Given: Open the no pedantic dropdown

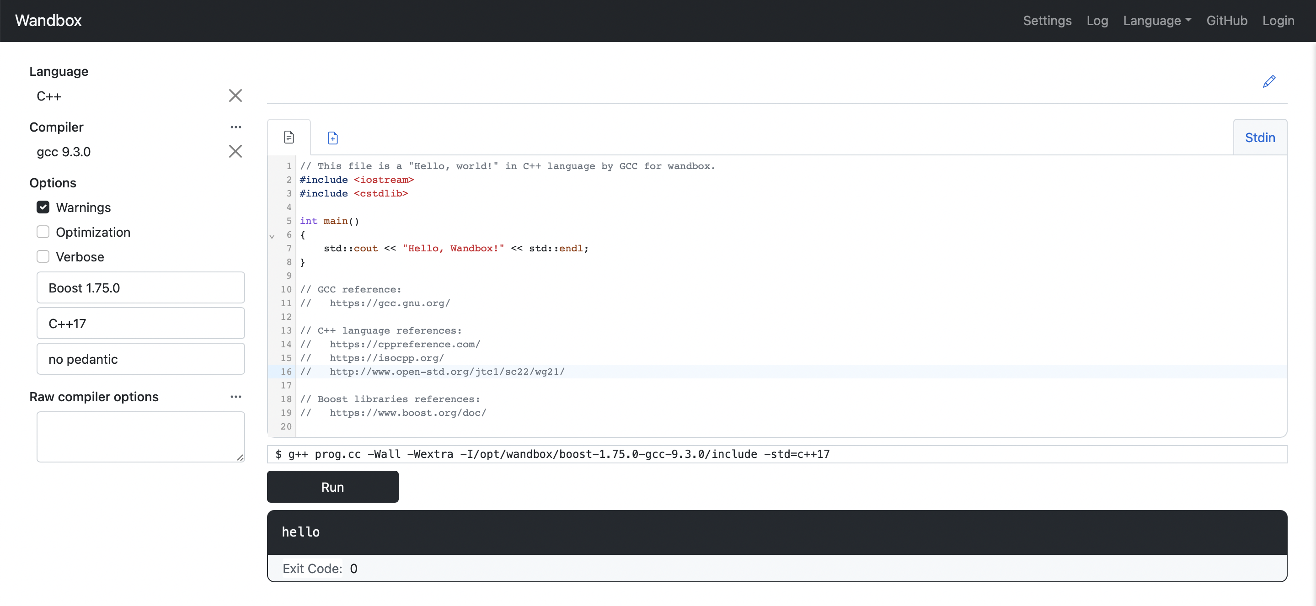Looking at the screenshot, I should coord(140,359).
